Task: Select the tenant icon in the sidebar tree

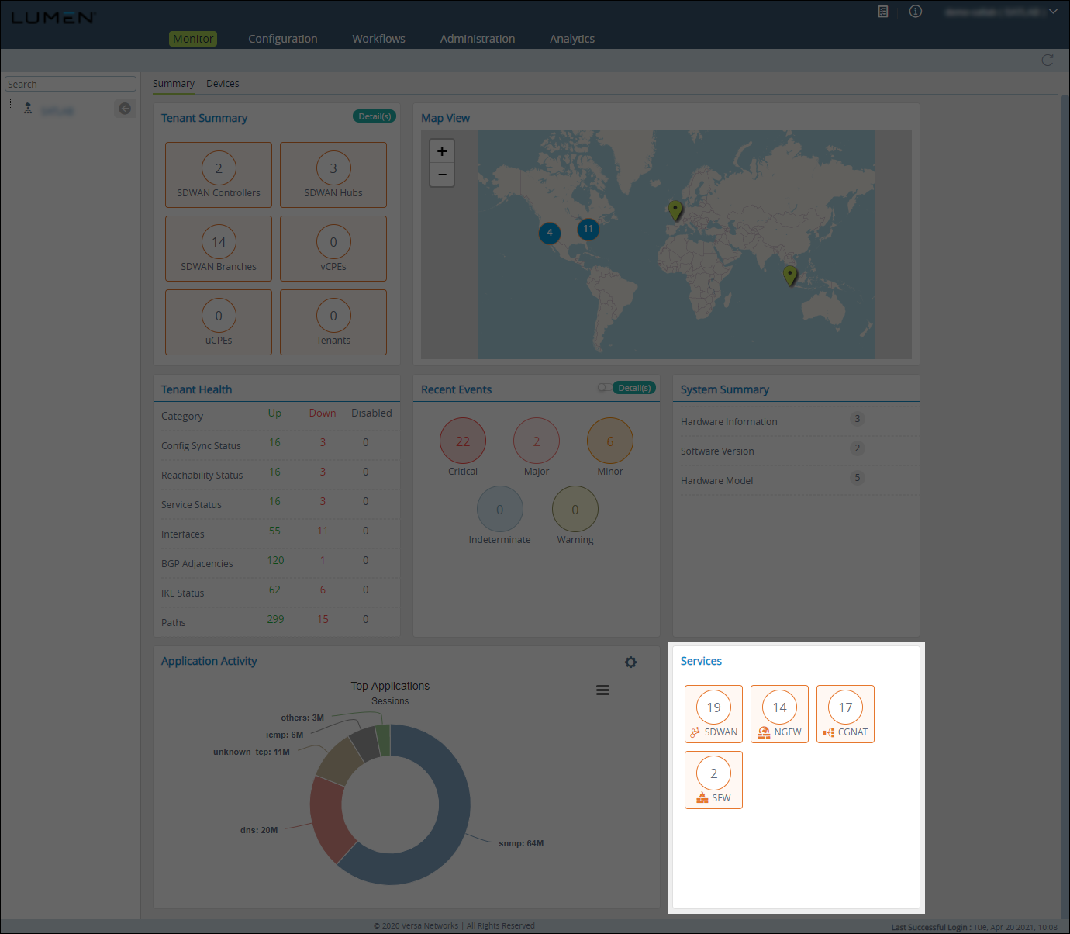Action: (x=27, y=108)
